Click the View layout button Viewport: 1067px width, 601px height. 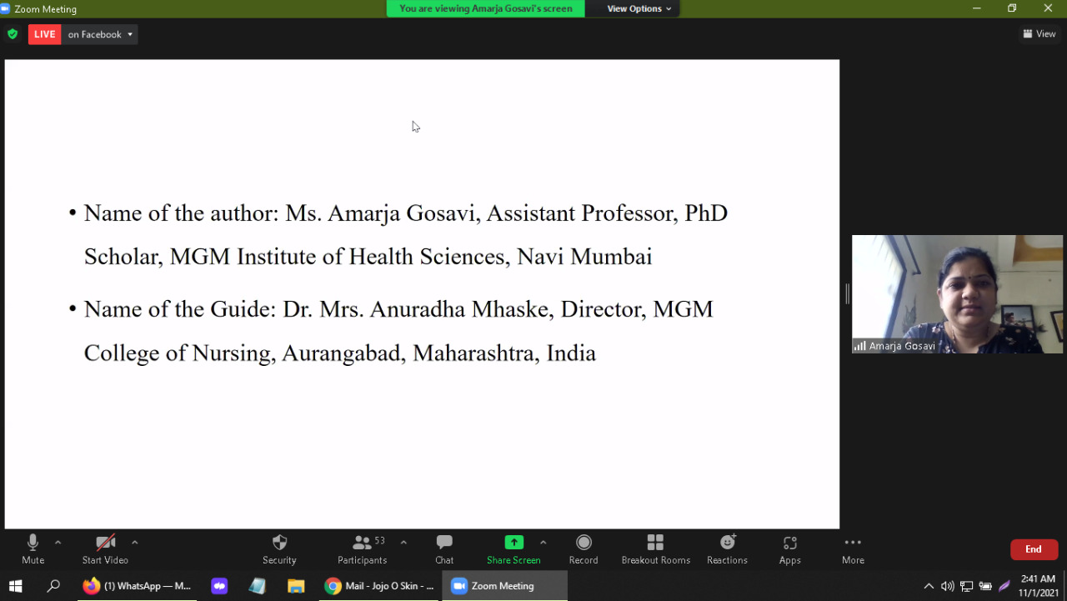tap(1039, 34)
